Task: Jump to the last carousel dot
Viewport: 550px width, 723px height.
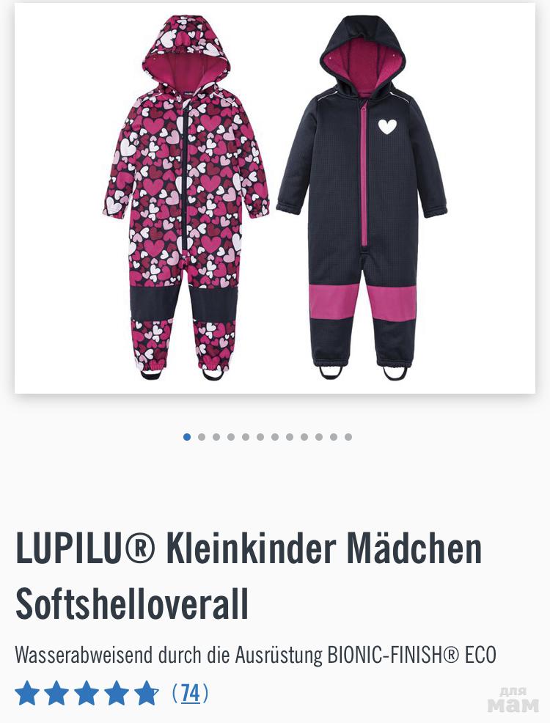Action: tap(348, 436)
